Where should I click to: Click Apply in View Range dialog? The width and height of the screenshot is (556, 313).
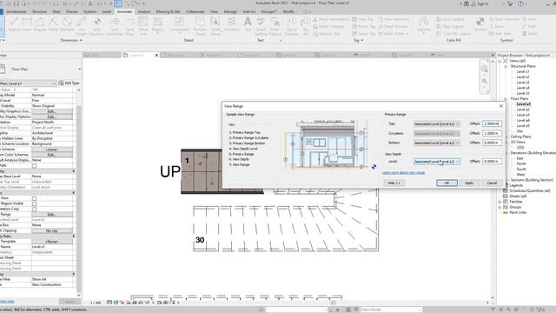pyautogui.click(x=469, y=183)
